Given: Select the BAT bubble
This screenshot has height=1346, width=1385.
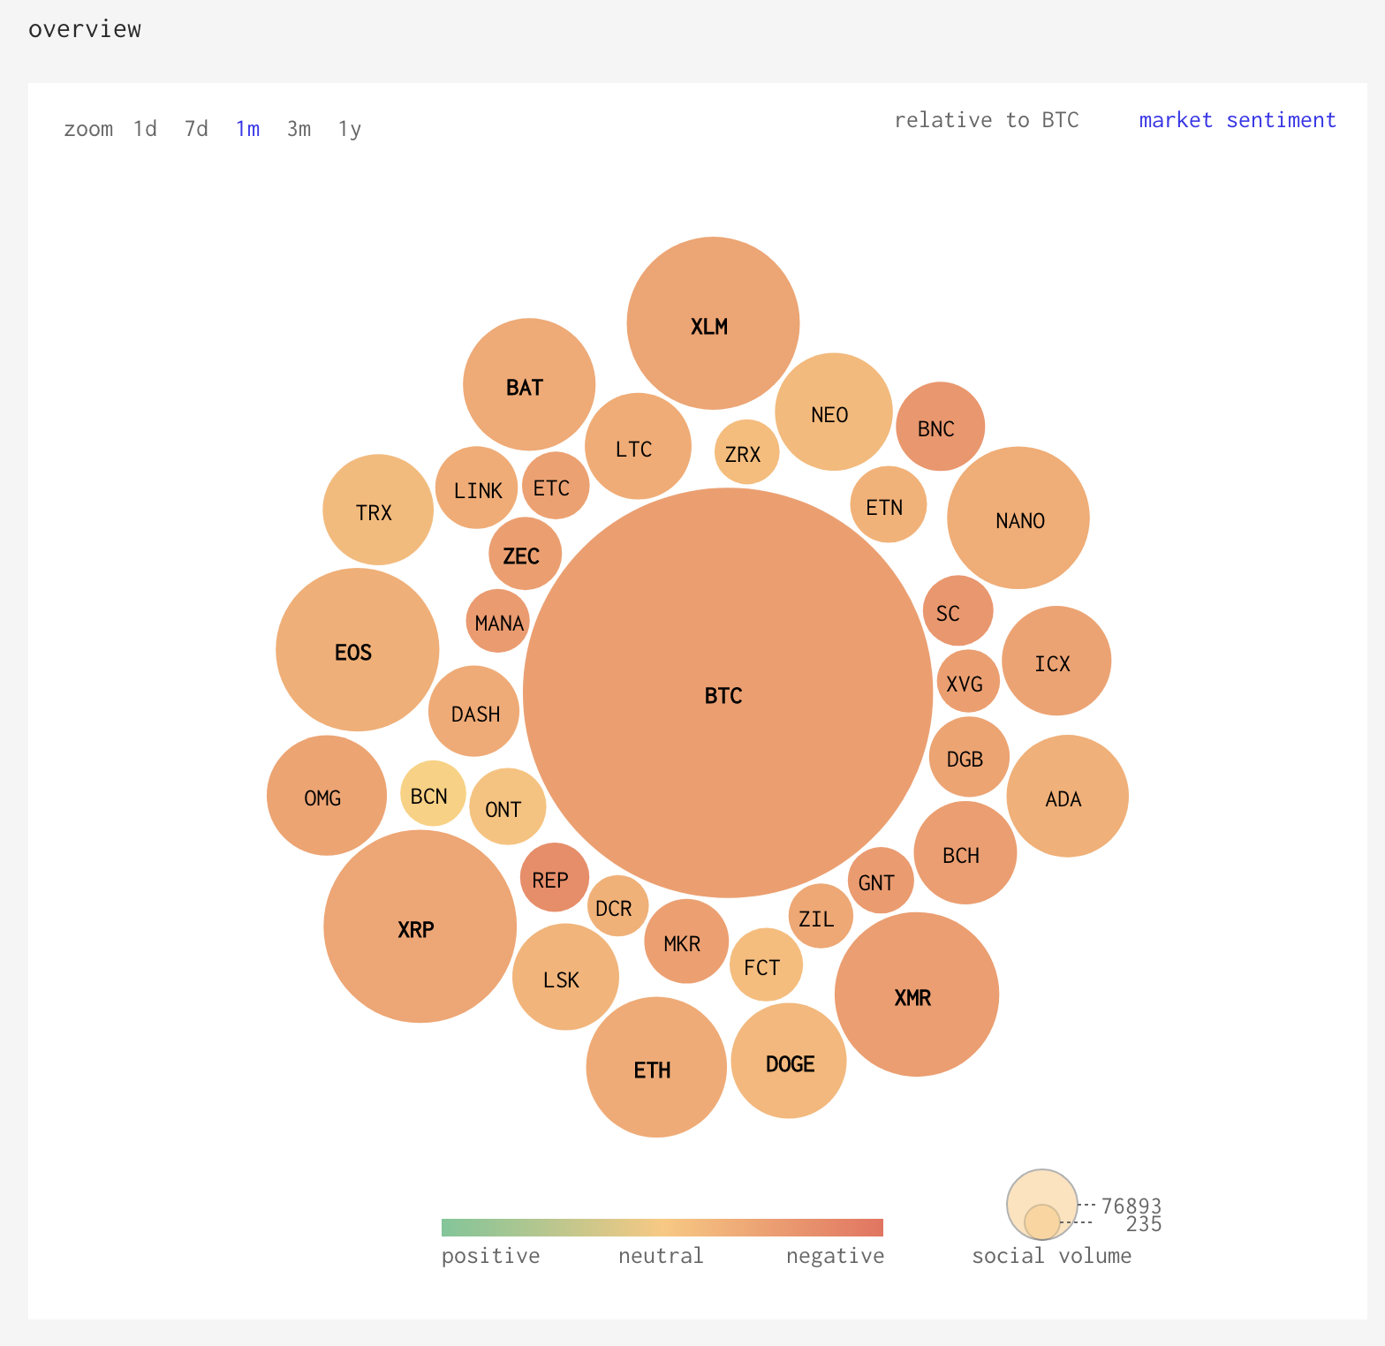Looking at the screenshot, I should 529,384.
